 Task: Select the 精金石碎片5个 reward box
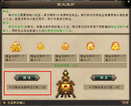[x=90, y=58]
